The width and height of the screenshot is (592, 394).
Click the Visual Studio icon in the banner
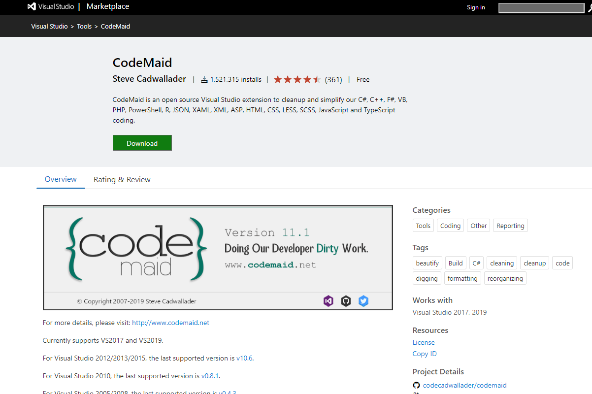[329, 301]
